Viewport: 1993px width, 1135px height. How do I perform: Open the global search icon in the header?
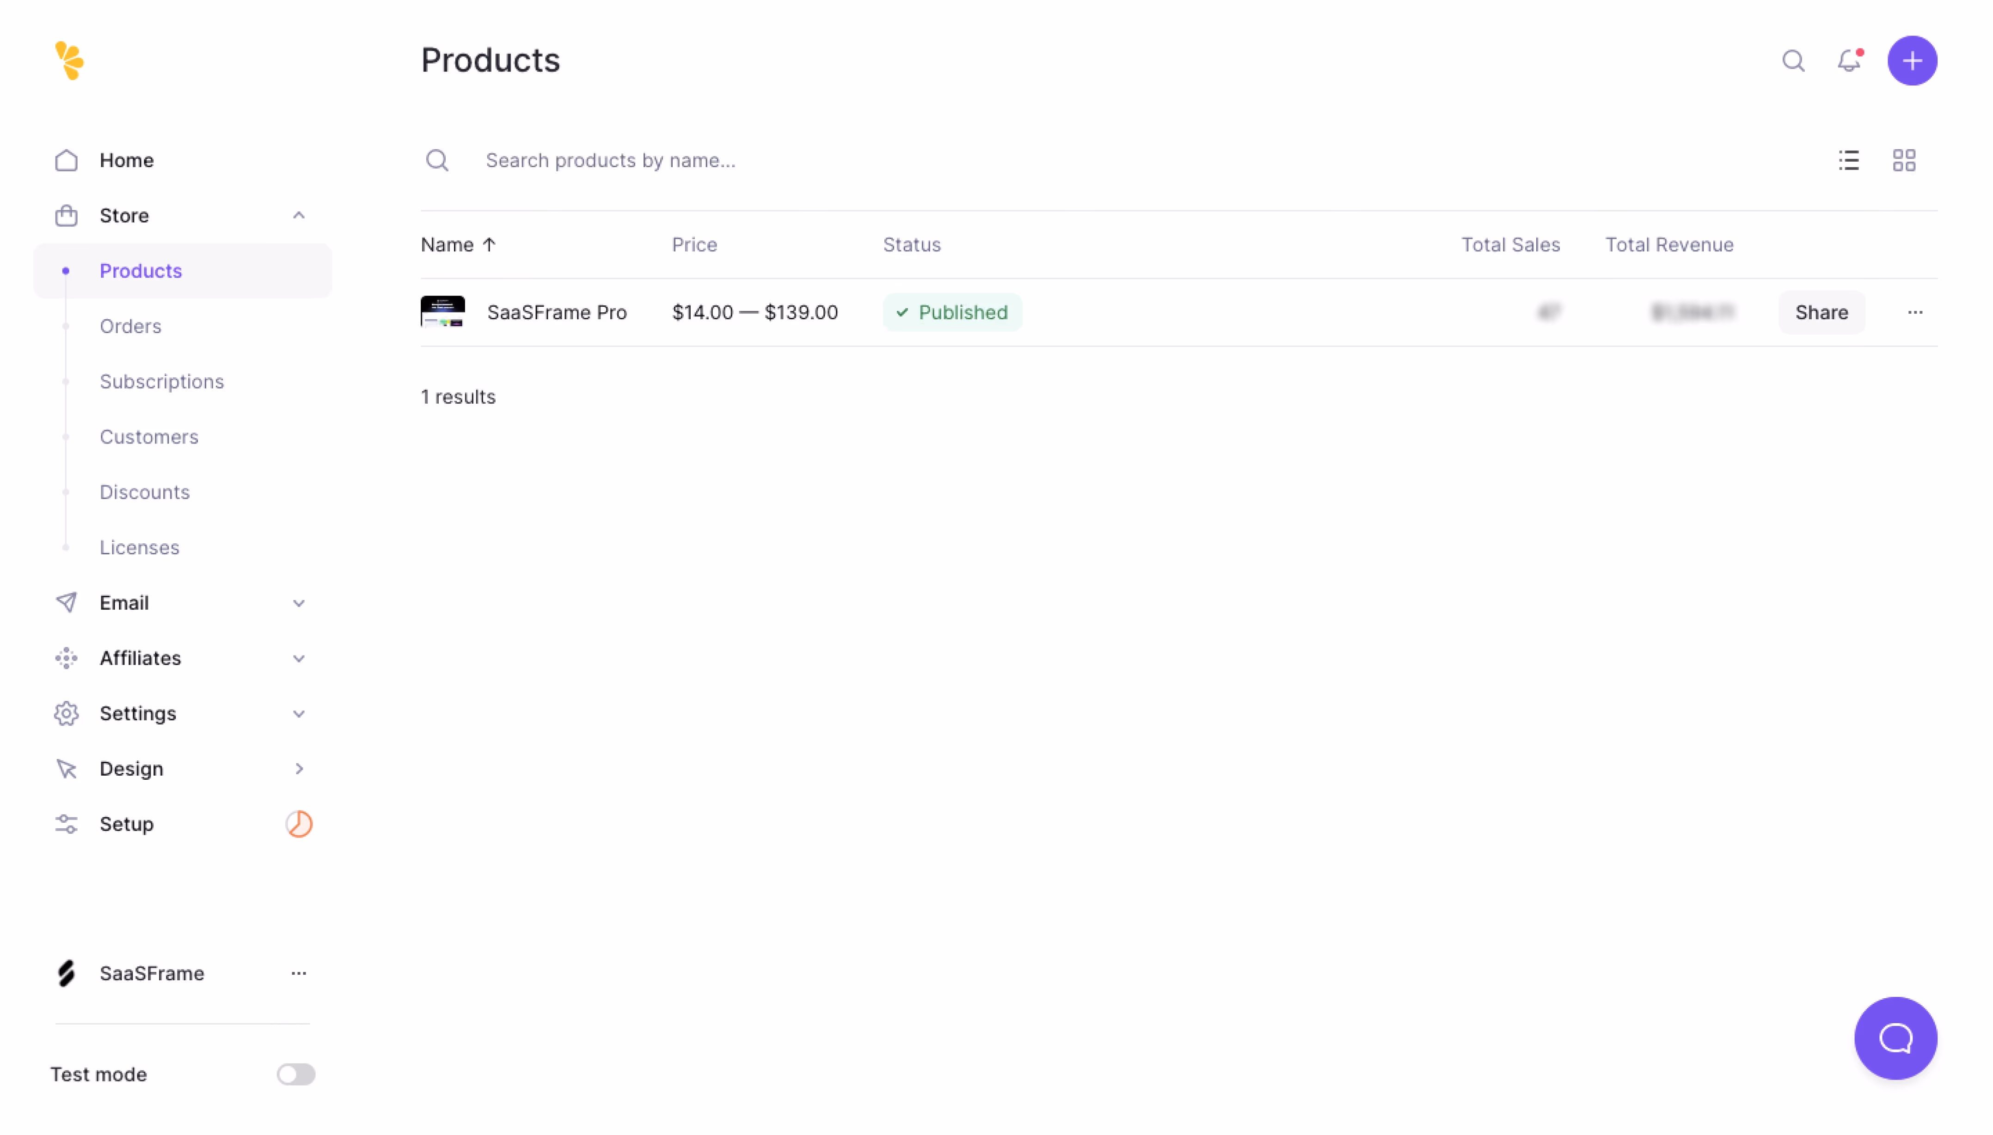(x=1792, y=61)
